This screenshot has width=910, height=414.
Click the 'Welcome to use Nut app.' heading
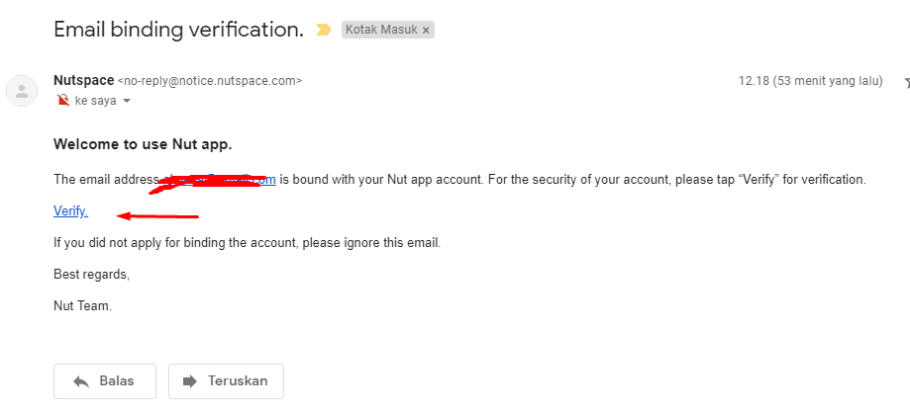click(143, 144)
